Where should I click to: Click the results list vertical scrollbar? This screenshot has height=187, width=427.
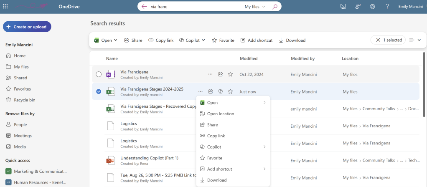coord(424,84)
